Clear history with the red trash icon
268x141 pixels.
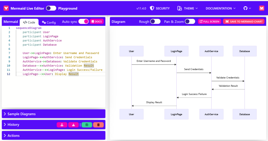tap(98, 125)
